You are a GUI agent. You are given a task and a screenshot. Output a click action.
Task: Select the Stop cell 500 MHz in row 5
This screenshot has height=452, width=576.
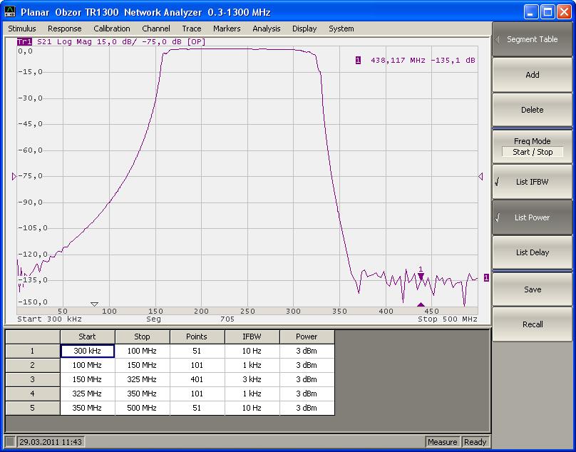142,408
